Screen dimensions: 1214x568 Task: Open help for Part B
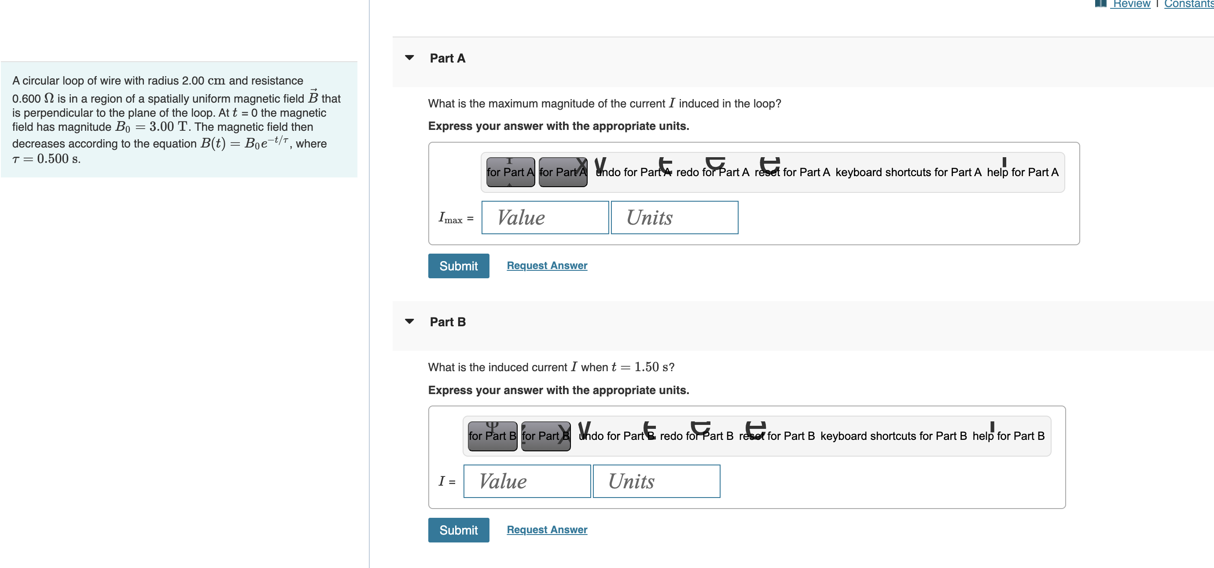1008,436
